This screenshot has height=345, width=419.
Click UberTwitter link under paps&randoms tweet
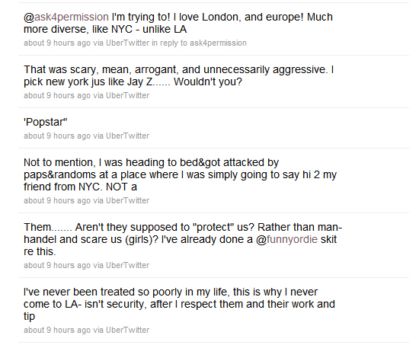pos(128,200)
